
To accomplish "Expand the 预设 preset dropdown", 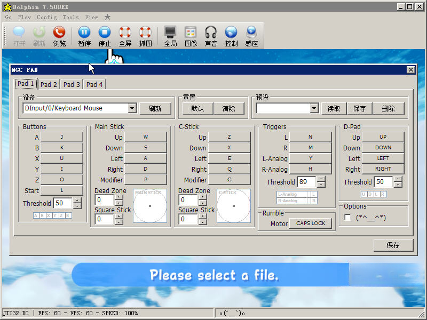I will [x=314, y=108].
